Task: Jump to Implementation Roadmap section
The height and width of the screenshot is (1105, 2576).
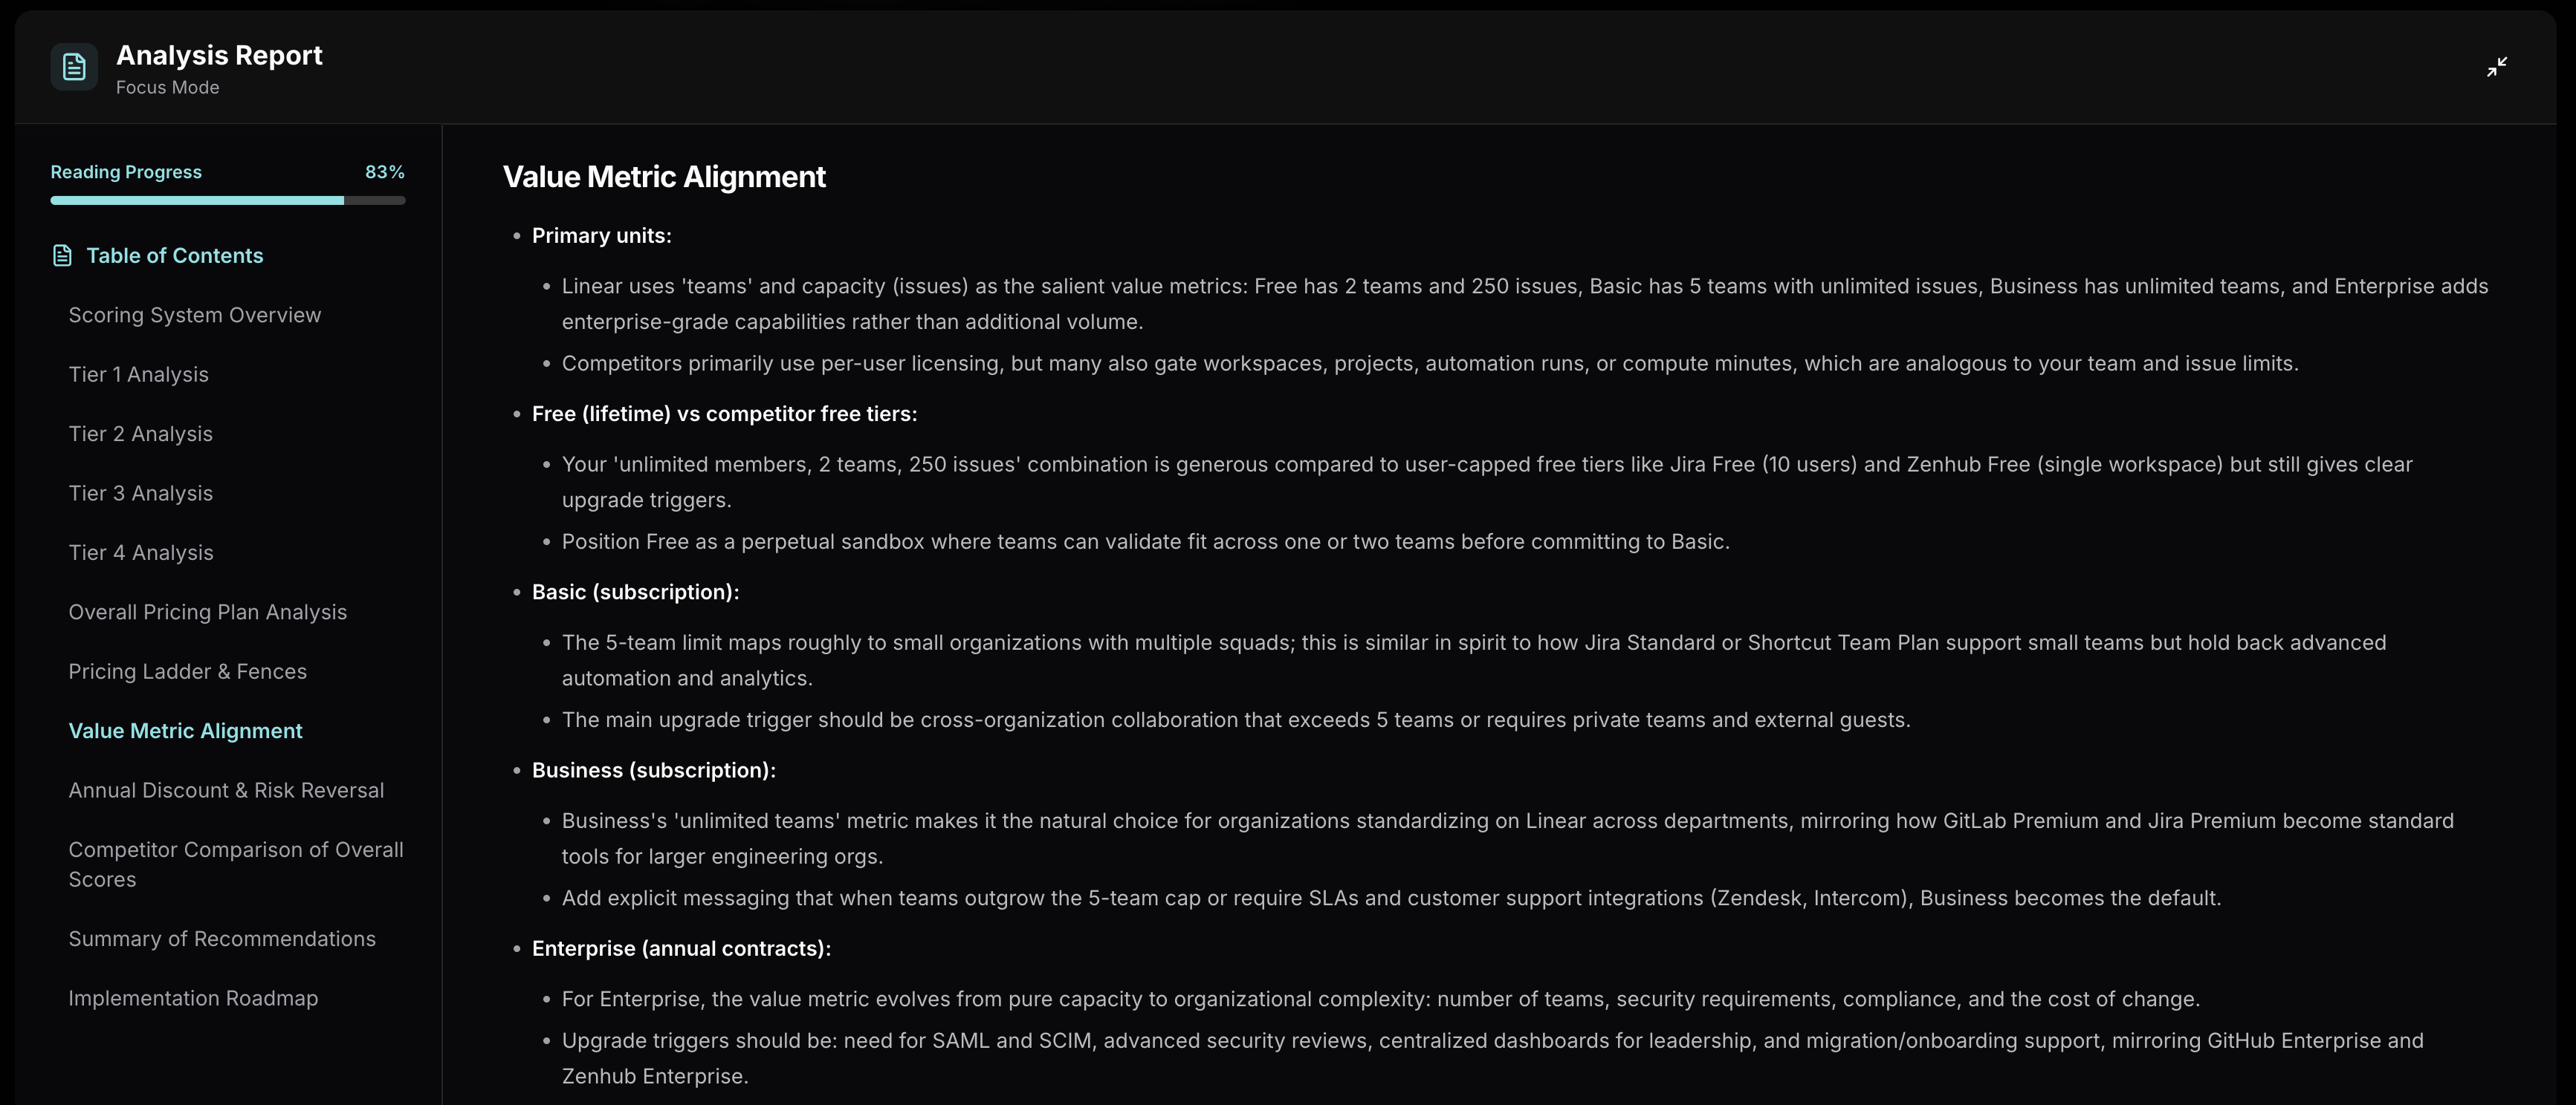Action: point(193,998)
